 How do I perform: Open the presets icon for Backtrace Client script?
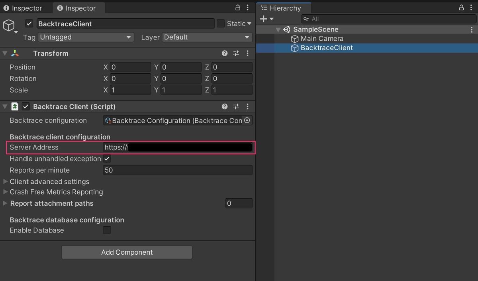pyautogui.click(x=236, y=106)
